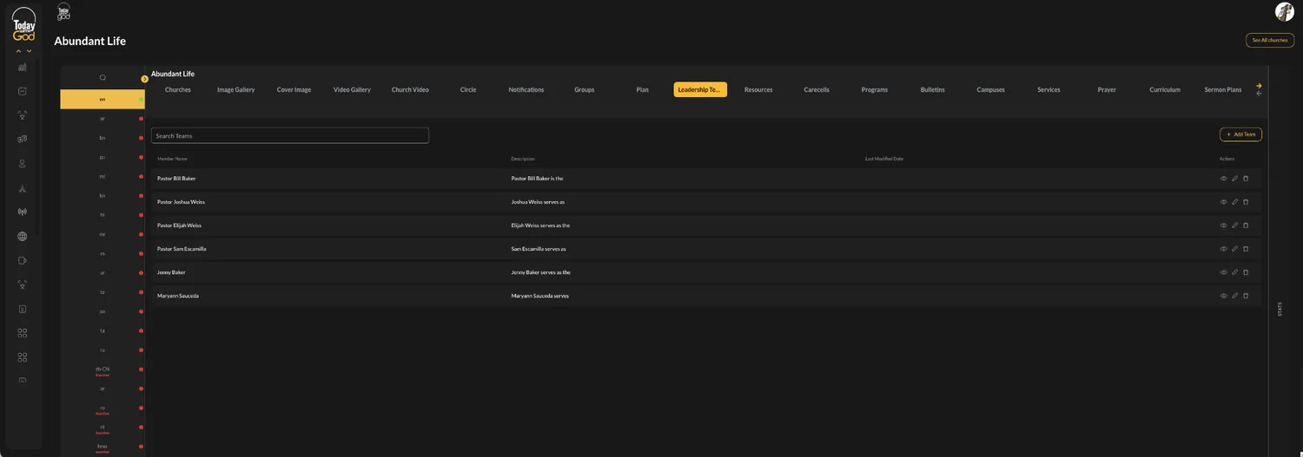Delete Pastor Sam Escamilla entry
Image resolution: width=1303 pixels, height=457 pixels.
[x=1246, y=249]
